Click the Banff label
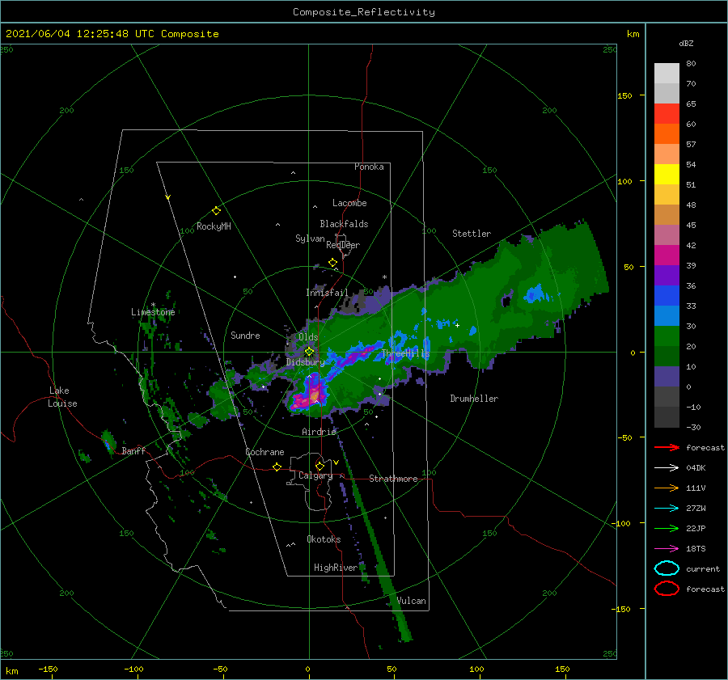The width and height of the screenshot is (728, 680). point(133,451)
